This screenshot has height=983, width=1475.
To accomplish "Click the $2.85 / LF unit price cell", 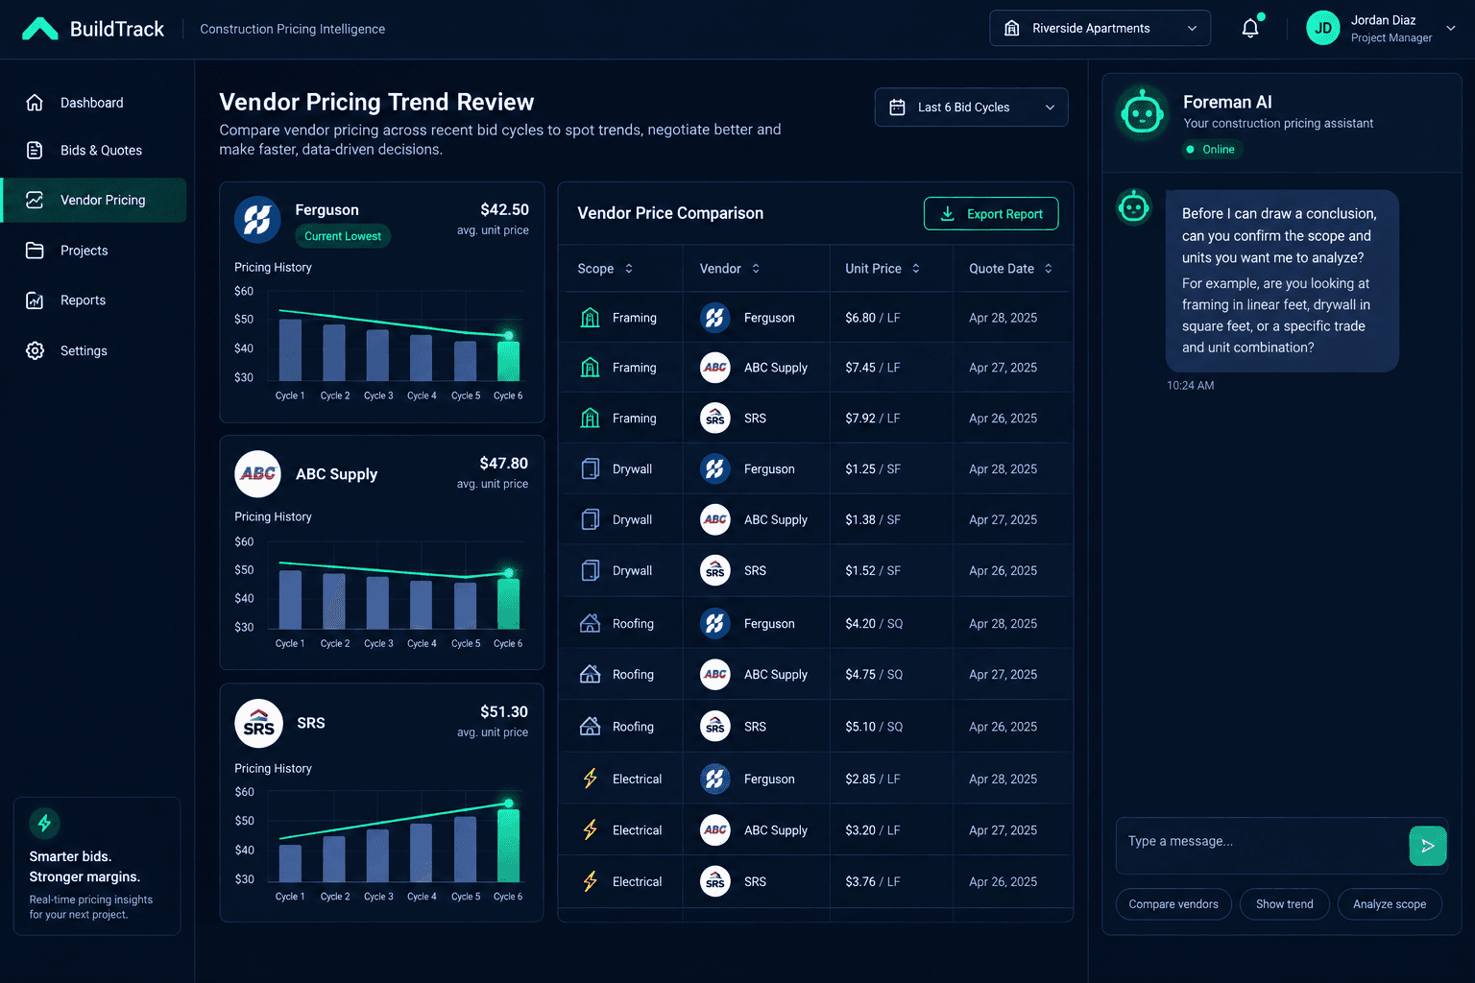I will tap(873, 779).
